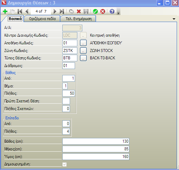Click the text 'Κεντρική αποθήκη'
Screen dimensions: 179x170
(x=105, y=35)
